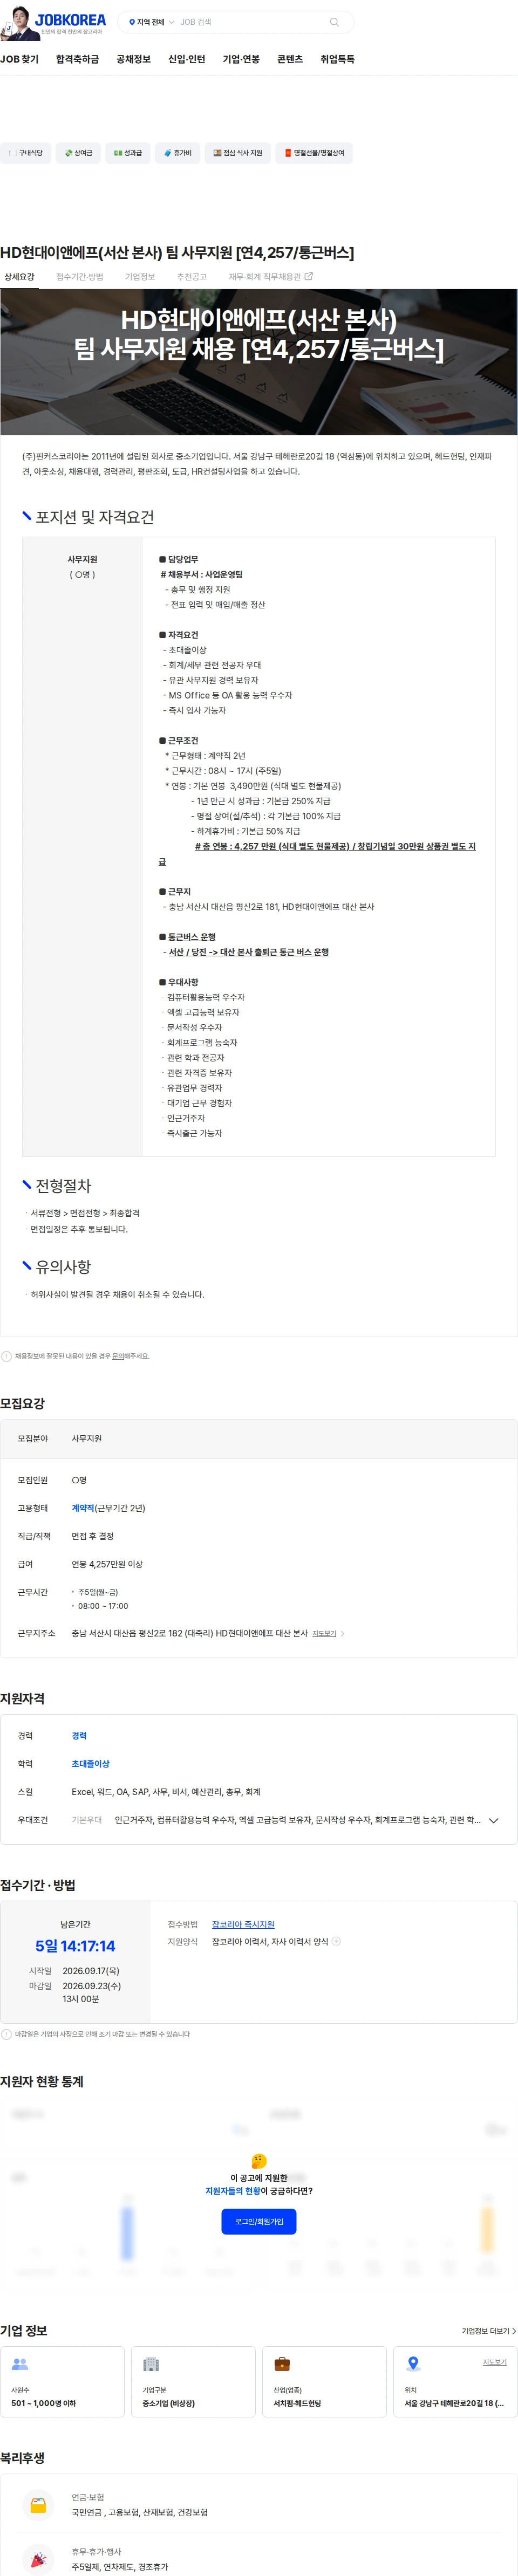Click the thinking emoji above applicant stats
Screen dimensions: 518x2576
coord(259,2160)
